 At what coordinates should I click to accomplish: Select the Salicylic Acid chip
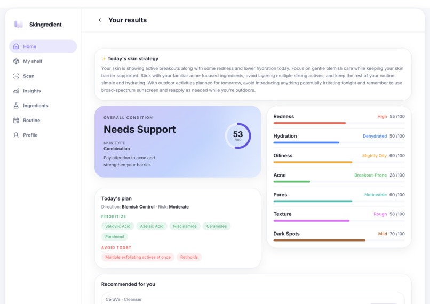tap(118, 226)
